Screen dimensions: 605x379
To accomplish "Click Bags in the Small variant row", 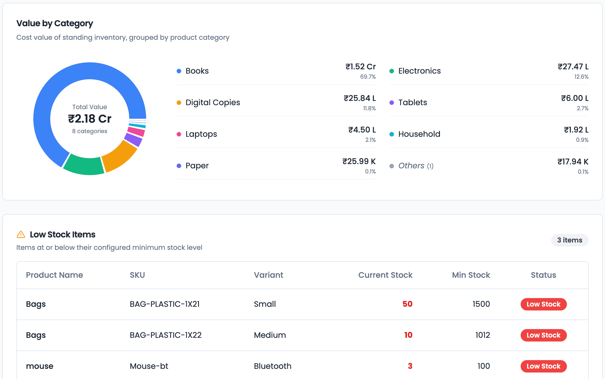I will [x=36, y=304].
